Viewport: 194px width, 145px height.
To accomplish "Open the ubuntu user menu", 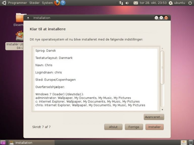I will tap(177, 3).
